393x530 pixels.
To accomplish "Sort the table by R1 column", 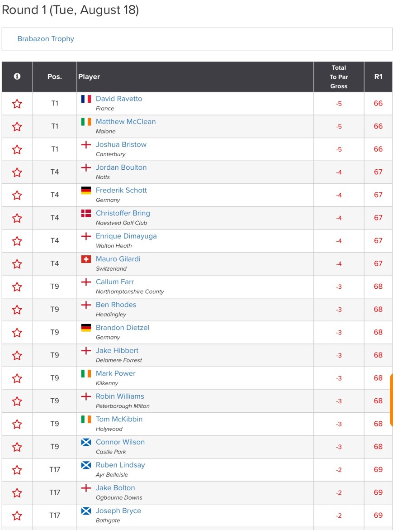I will click(378, 76).
